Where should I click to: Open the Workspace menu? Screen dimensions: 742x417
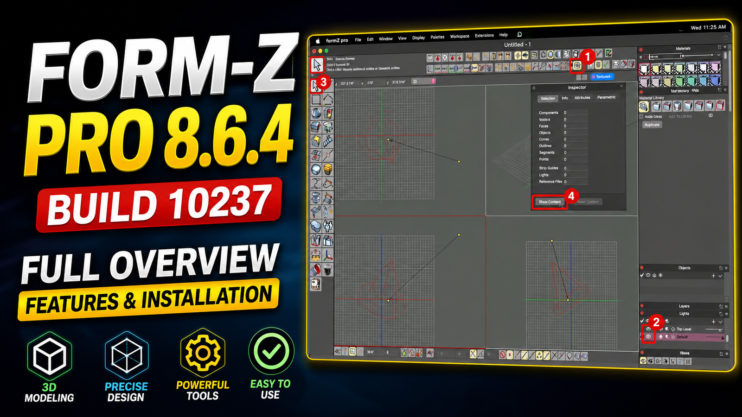460,36
